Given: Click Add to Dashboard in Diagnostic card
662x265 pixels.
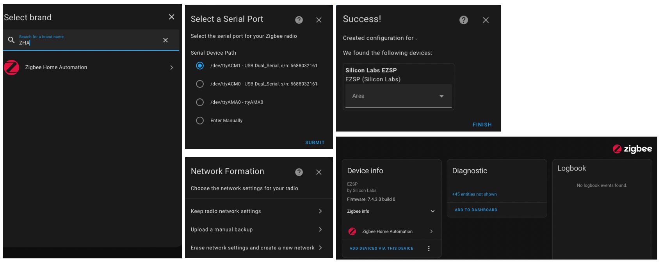Looking at the screenshot, I should click(476, 210).
